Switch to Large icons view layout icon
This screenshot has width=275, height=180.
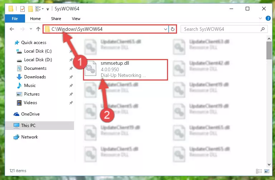point(267,171)
